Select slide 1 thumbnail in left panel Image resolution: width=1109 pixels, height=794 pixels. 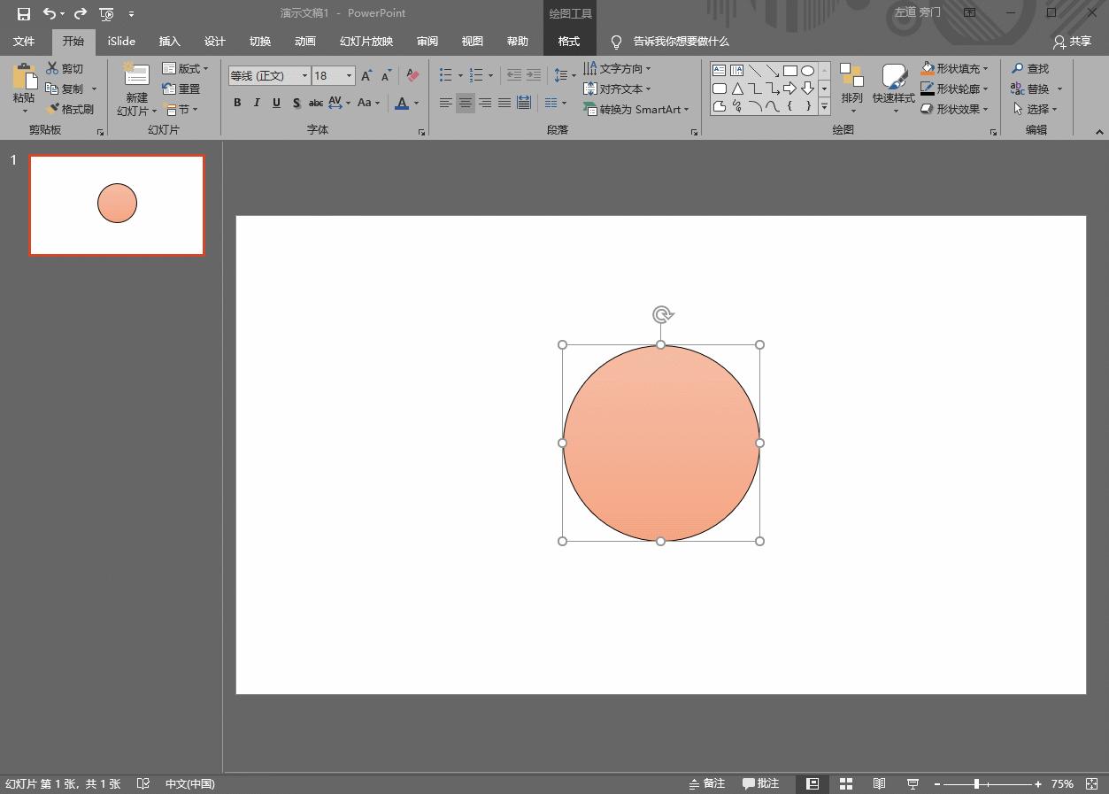pos(117,205)
